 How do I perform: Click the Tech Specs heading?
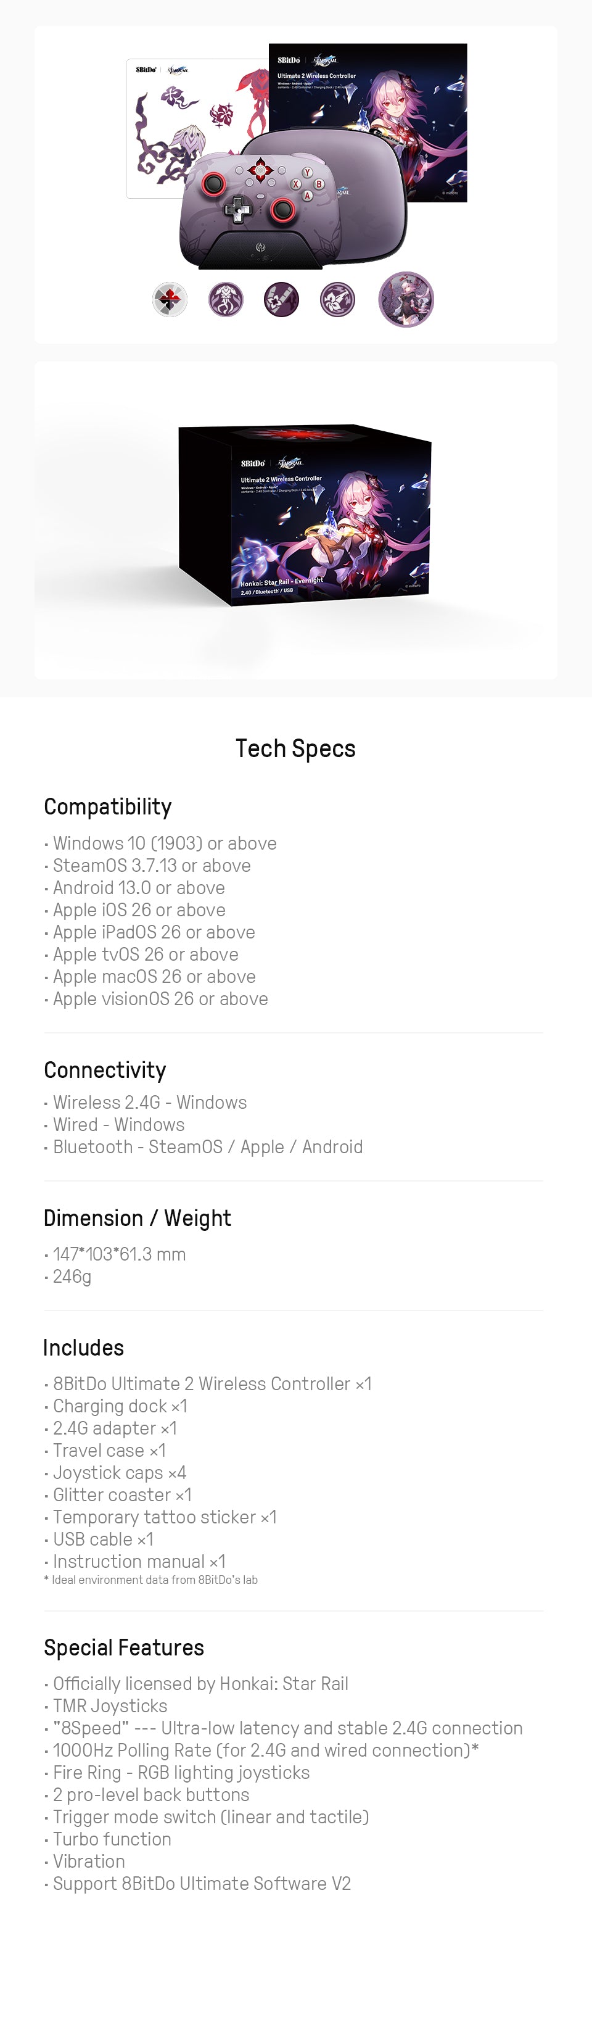295,748
